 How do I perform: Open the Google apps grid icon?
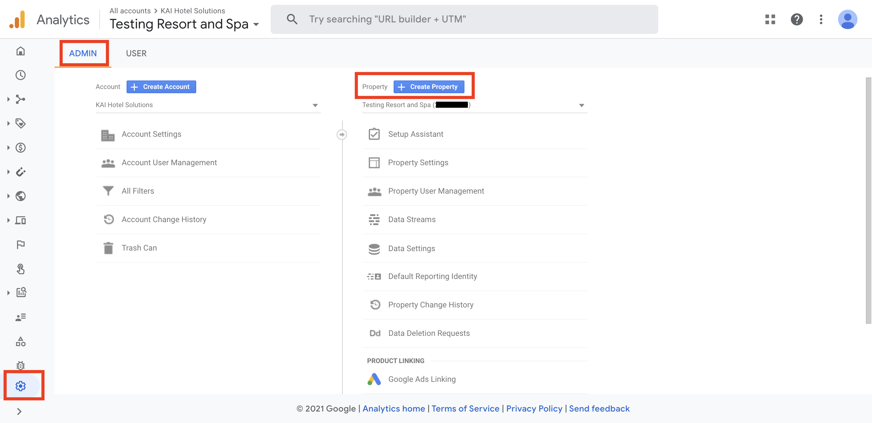point(770,19)
